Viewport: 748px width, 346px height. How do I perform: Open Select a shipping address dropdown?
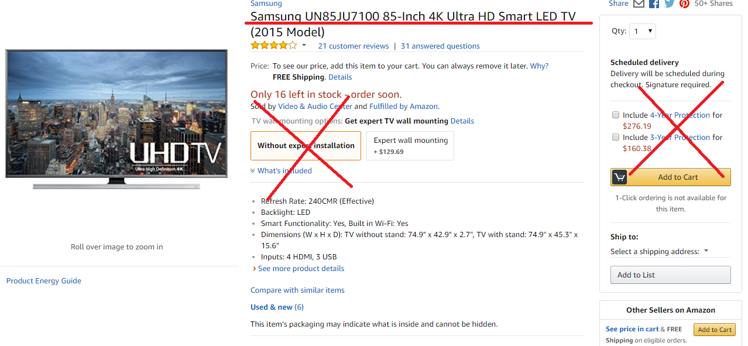(x=659, y=251)
